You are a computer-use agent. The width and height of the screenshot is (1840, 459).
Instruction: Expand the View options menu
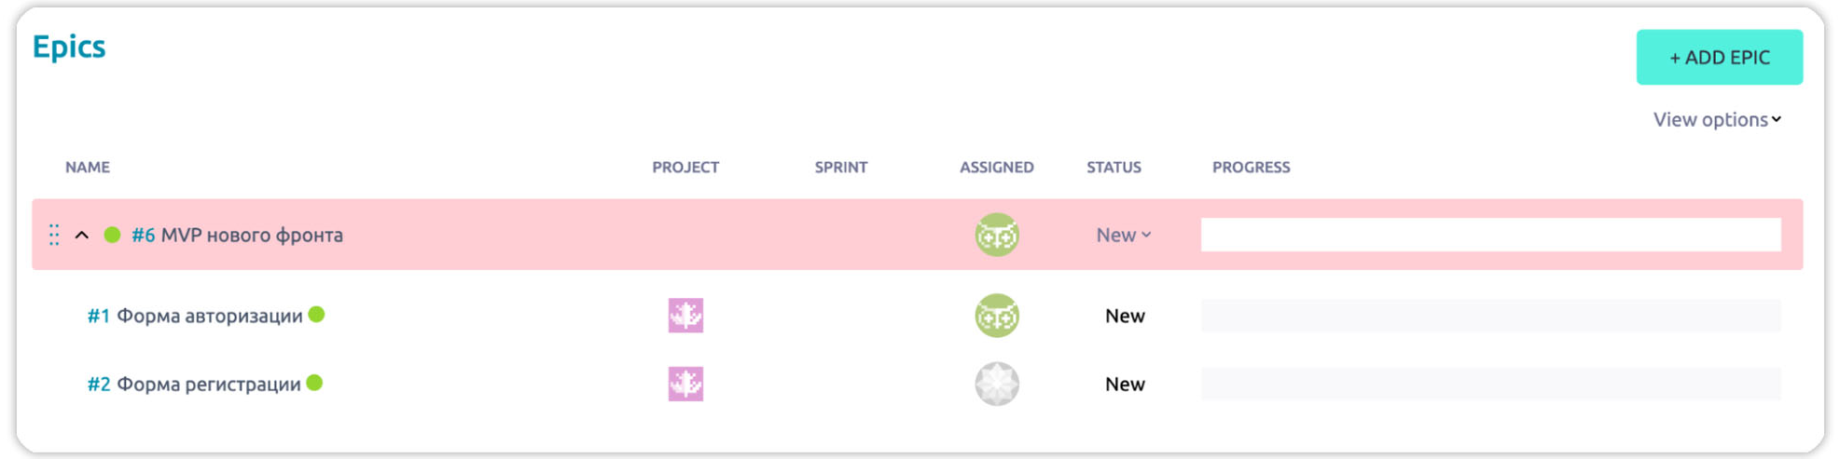1716,119
